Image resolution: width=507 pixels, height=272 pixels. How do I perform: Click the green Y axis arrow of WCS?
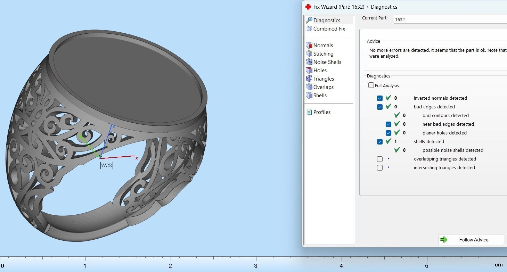[90, 146]
